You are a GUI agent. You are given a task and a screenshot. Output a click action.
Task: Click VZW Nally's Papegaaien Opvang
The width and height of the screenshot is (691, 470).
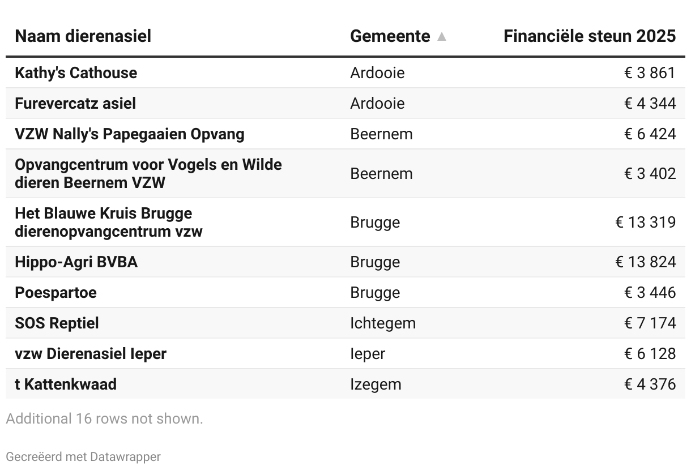130,134
